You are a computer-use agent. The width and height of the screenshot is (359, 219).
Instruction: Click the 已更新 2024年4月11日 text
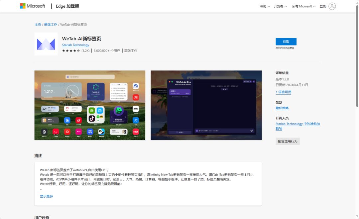click(292, 85)
